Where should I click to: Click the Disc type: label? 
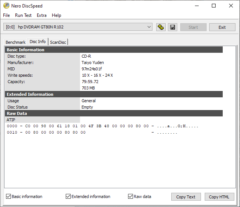click(17, 56)
